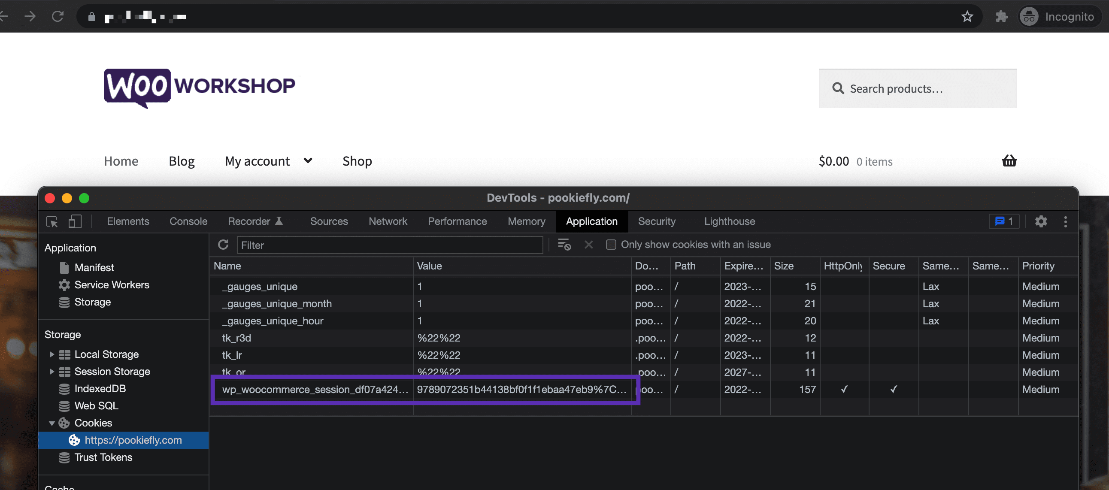Open the Shop page
Screen dimensions: 1109x490
pos(357,161)
